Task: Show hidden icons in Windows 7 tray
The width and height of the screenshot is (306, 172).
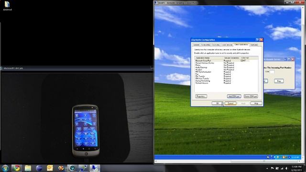Action: (x=267, y=168)
